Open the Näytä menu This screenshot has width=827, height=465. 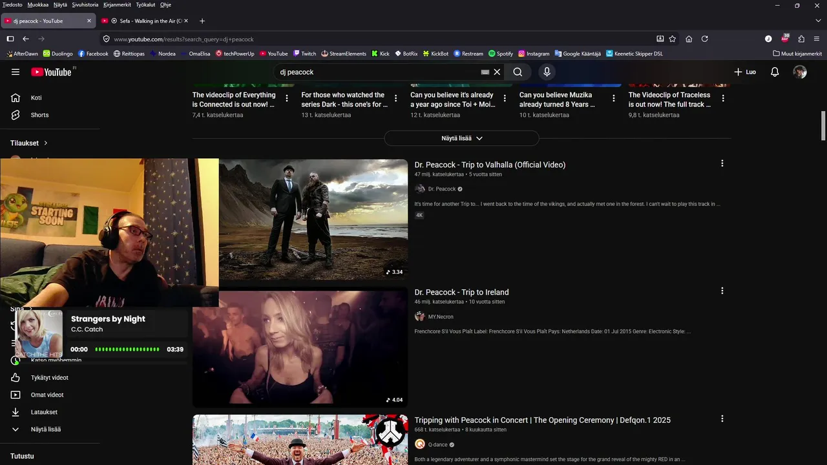click(x=60, y=5)
